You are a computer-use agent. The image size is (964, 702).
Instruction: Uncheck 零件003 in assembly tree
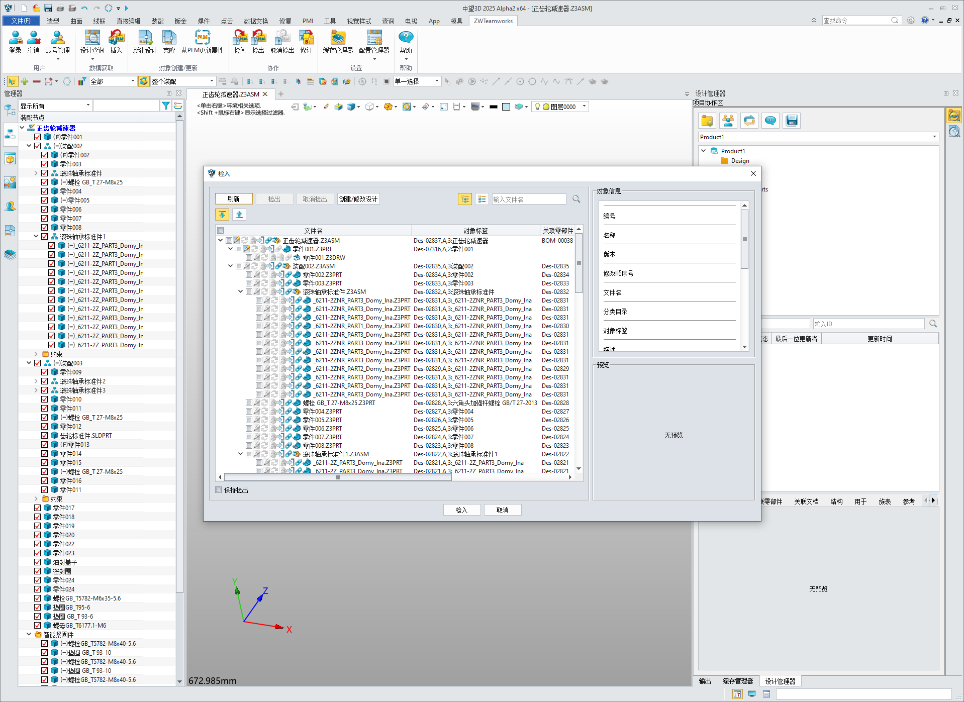click(x=45, y=164)
